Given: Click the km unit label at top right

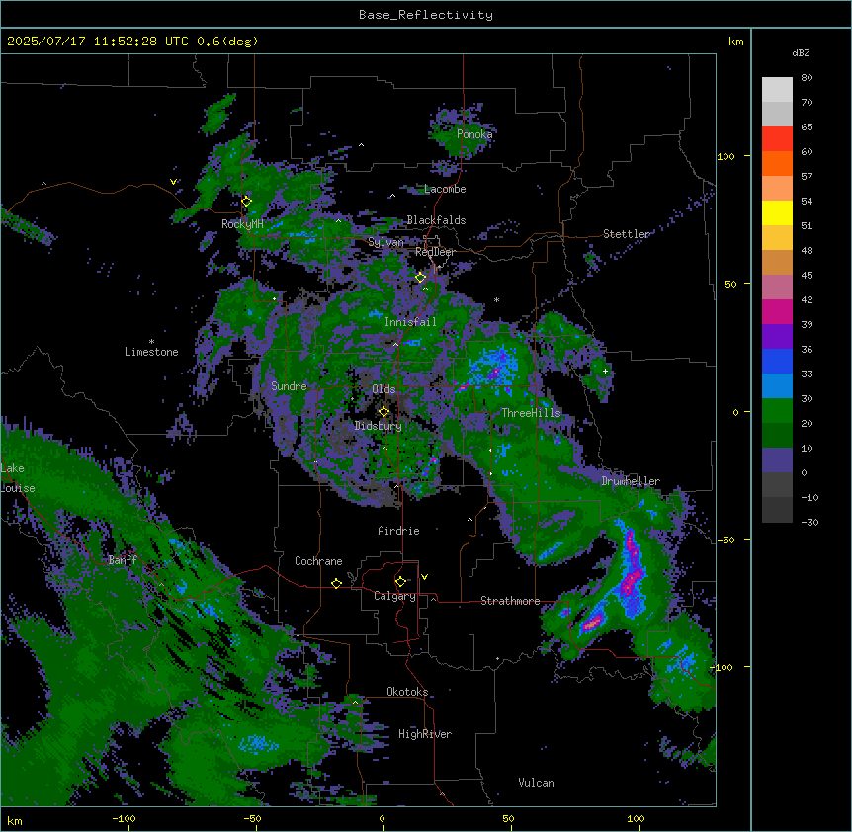Looking at the screenshot, I should point(735,42).
